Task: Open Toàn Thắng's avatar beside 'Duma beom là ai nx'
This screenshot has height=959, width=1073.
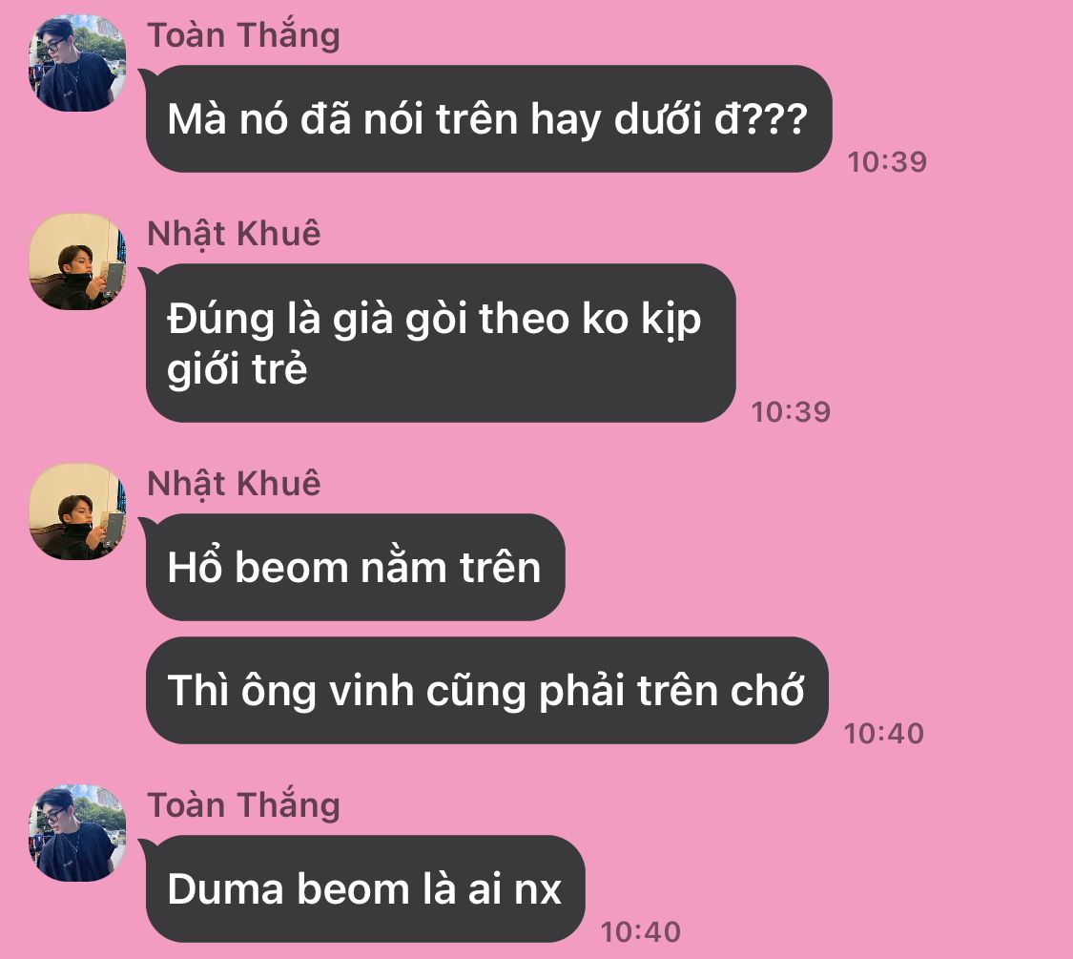Action: [x=76, y=833]
